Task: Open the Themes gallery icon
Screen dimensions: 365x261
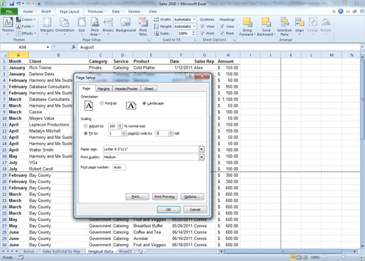Action: [x=8, y=22]
